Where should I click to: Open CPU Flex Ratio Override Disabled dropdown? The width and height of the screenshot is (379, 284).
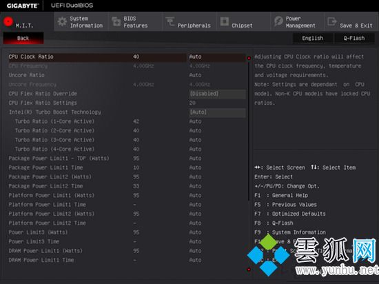click(217, 94)
